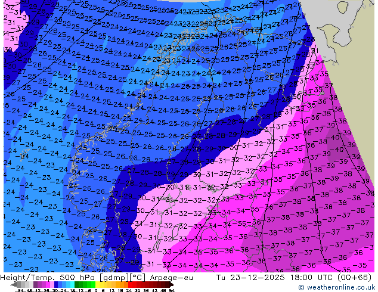Image resolution: width=378 pixels, height=292 pixels.
Task: Select the dark navy blue legend swatch
Action: coord(56,285)
